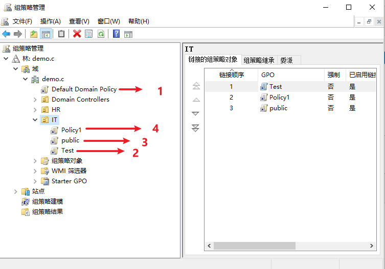Sort by the 链接顺序 column header
The height and width of the screenshot is (269, 385).
pos(232,75)
